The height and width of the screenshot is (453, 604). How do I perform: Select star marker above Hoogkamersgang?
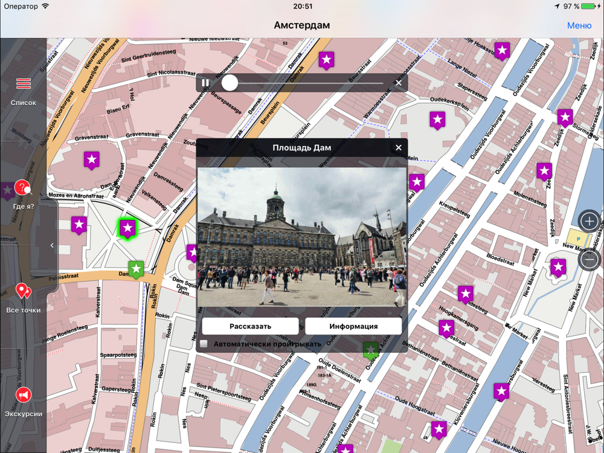[x=466, y=295]
